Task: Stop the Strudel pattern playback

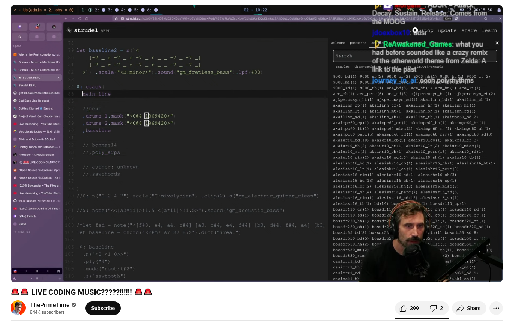Action: 423,30
